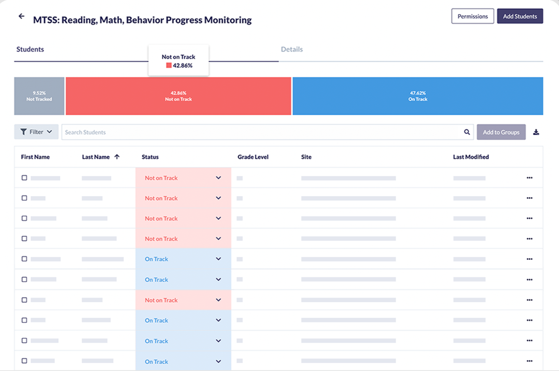This screenshot has height=371, width=559.
Task: Click the Add Students button
Action: pyautogui.click(x=520, y=16)
